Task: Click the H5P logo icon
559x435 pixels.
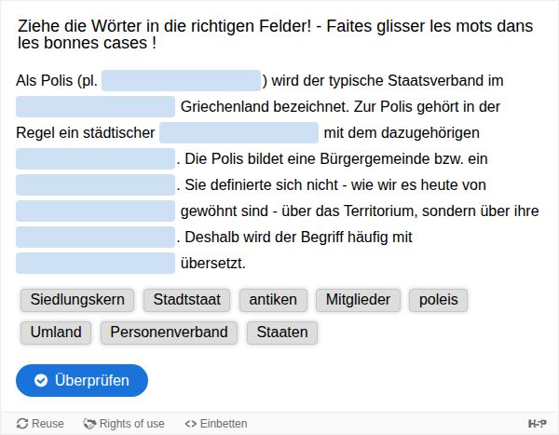Action: [538, 424]
